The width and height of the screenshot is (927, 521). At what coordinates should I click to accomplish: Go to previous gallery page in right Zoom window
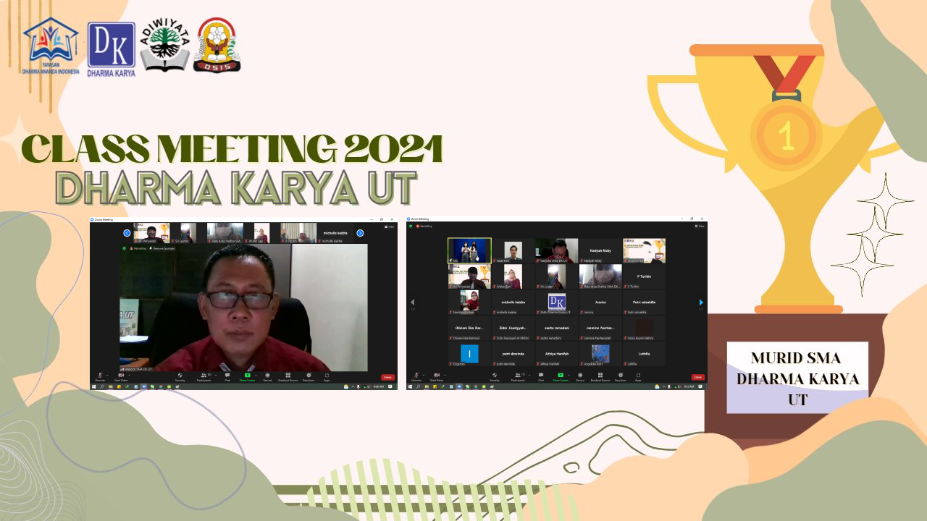(412, 302)
